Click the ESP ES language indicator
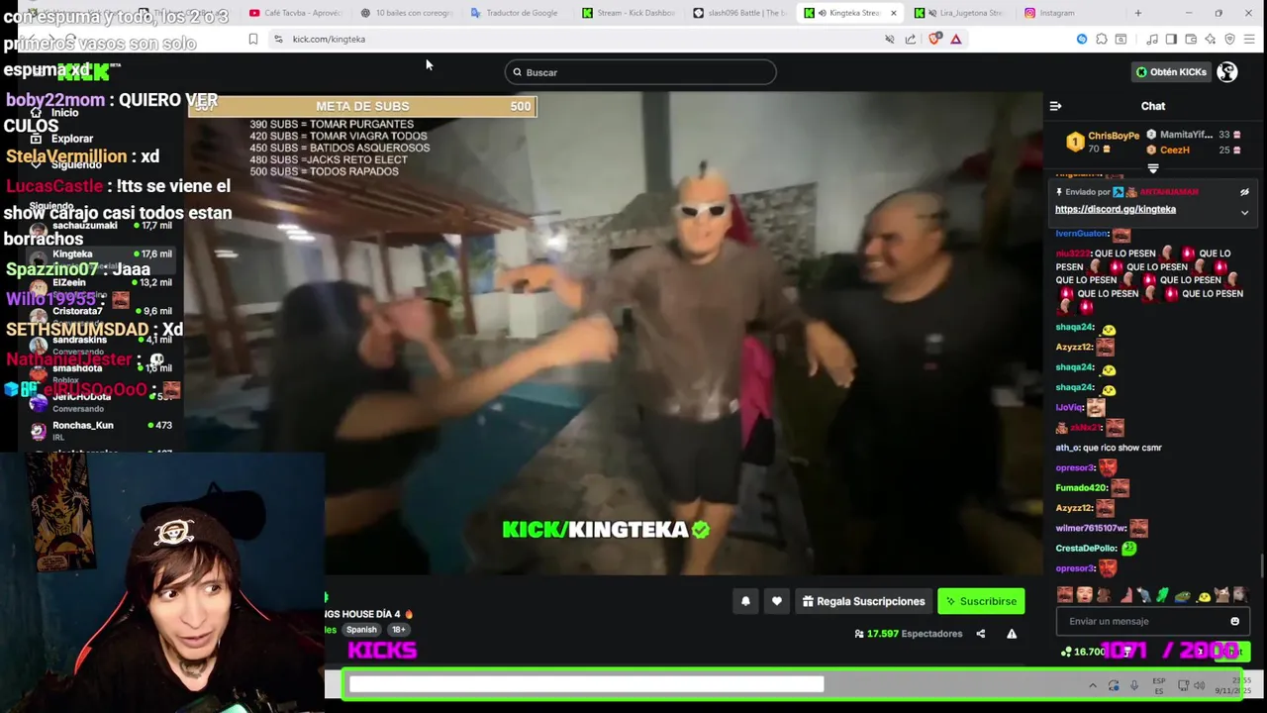The image size is (1267, 713). click(x=1159, y=685)
